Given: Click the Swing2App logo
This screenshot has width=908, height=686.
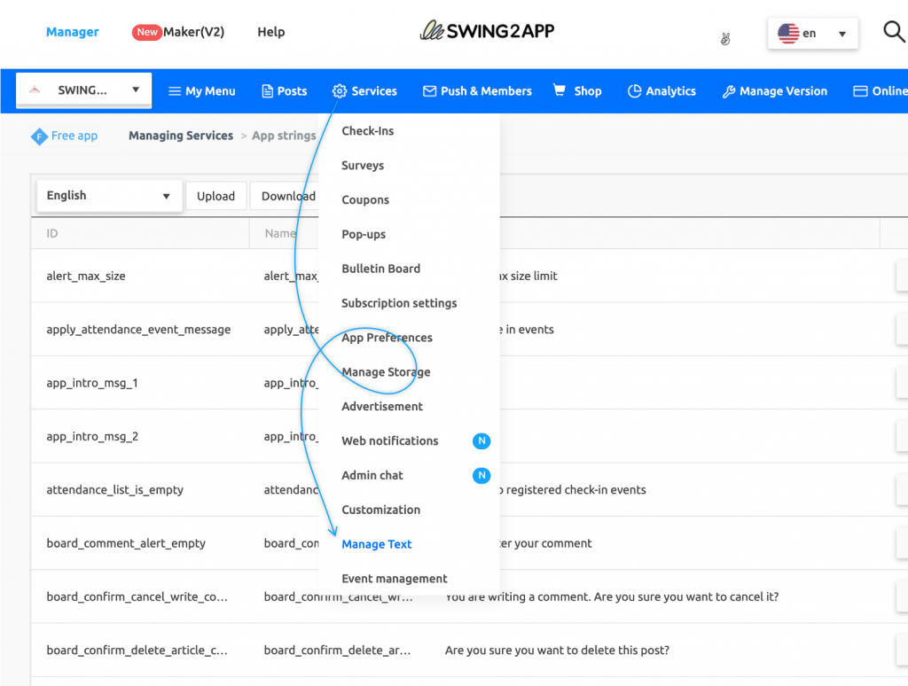Looking at the screenshot, I should tap(486, 29).
